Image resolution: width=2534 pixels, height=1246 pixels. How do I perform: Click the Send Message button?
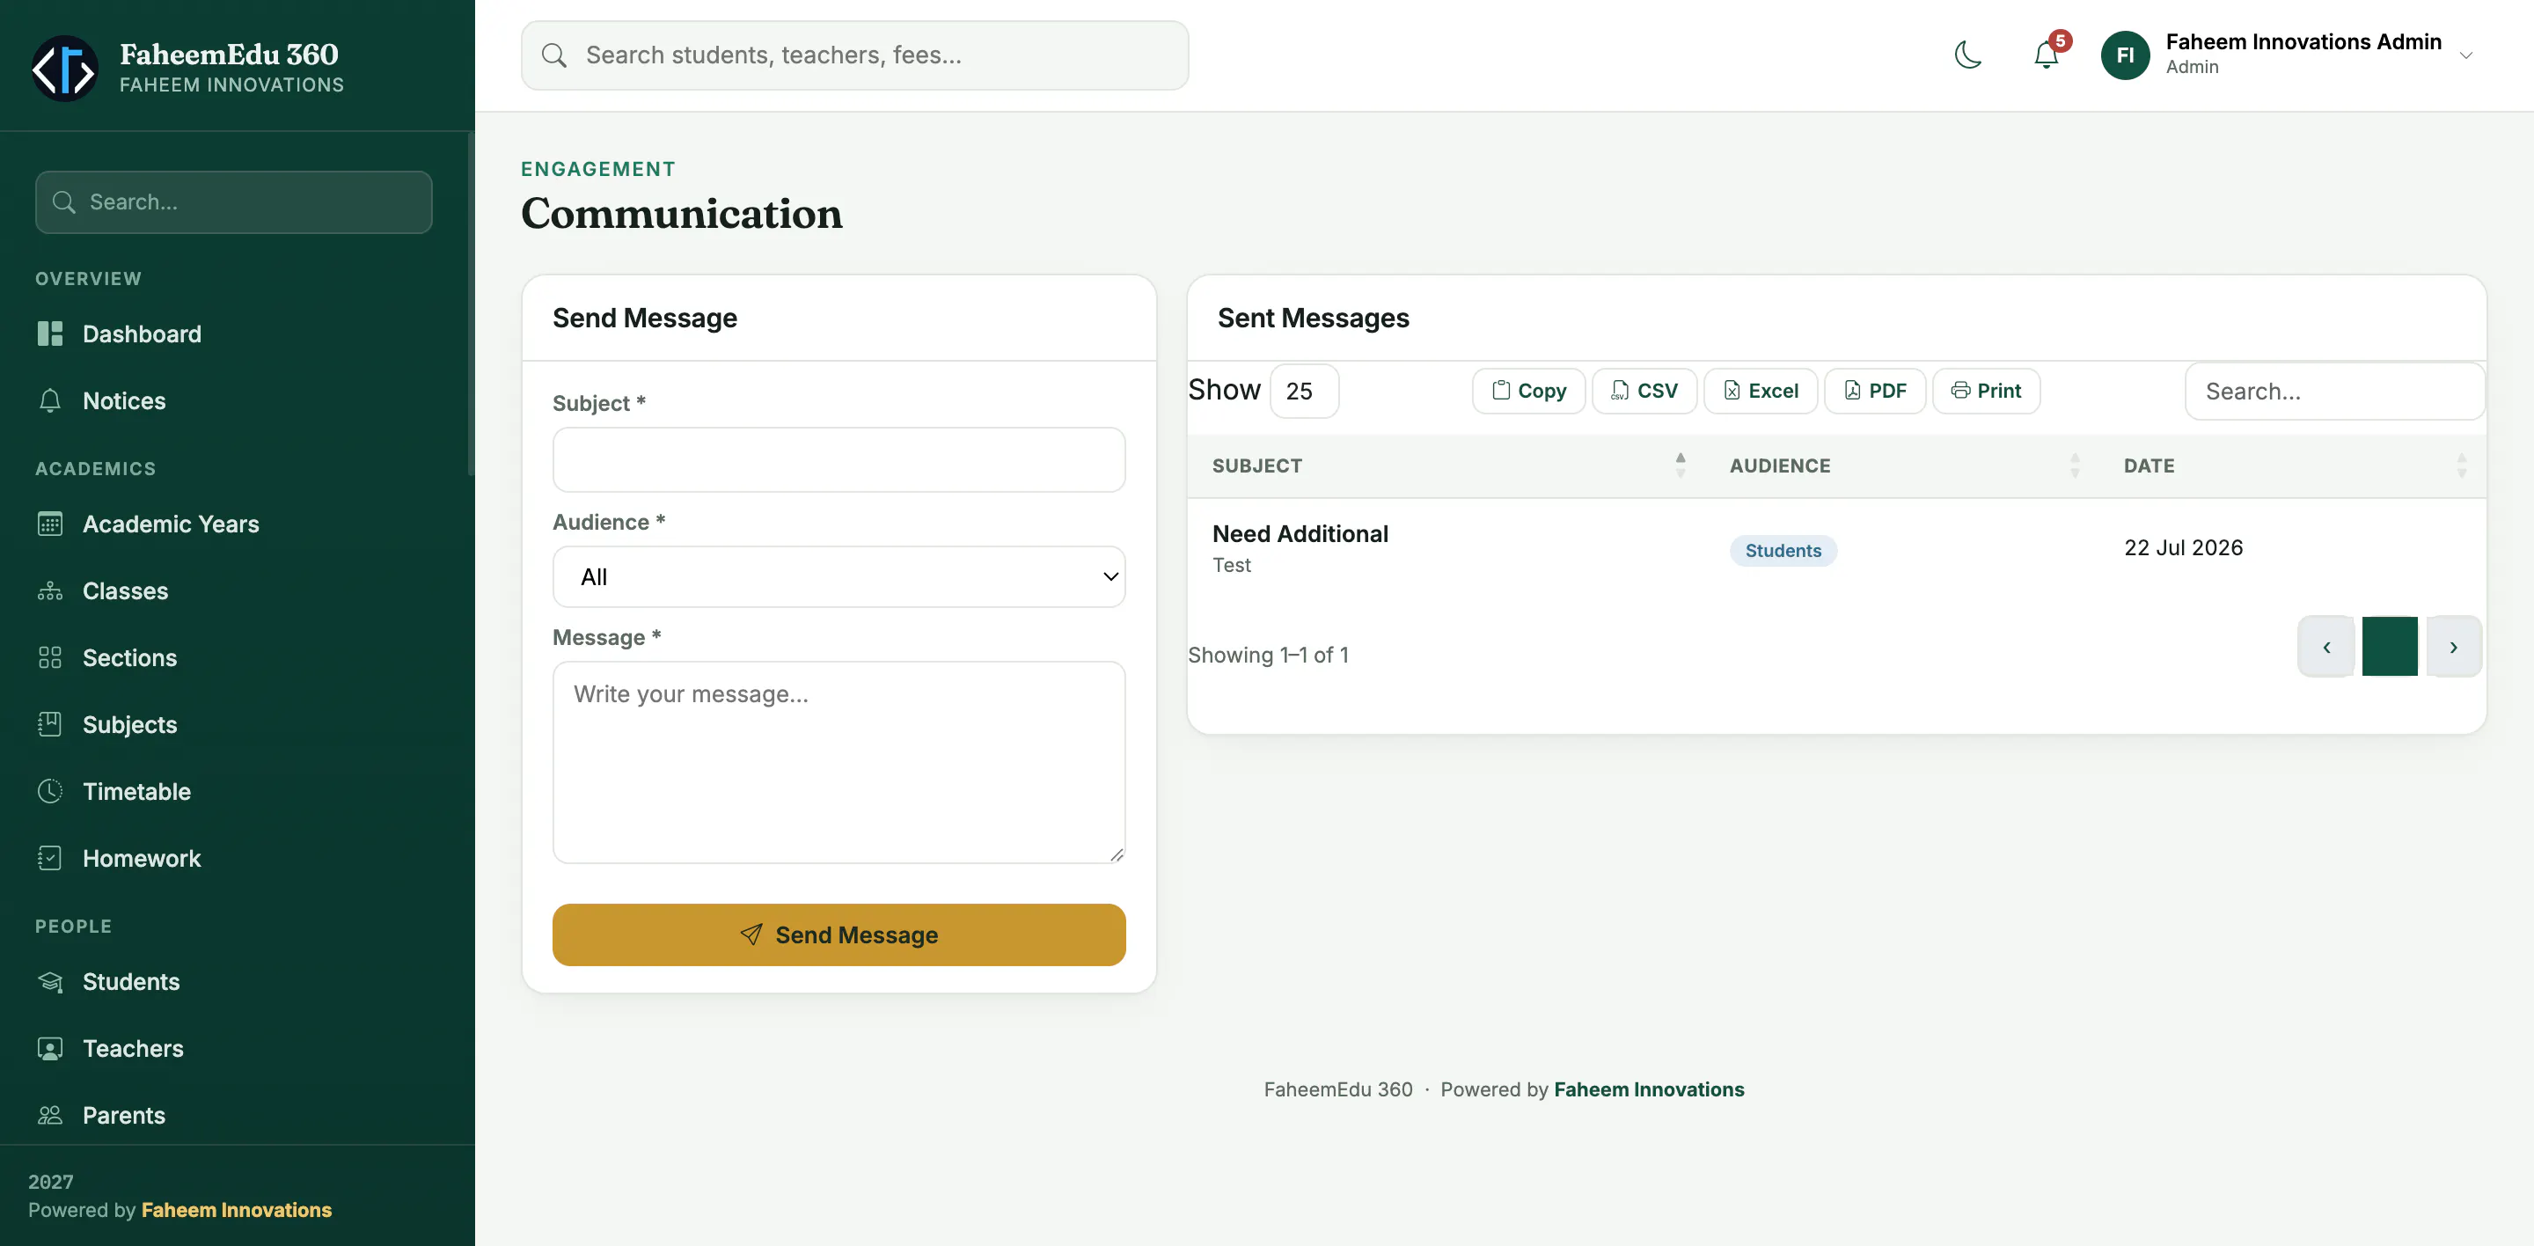[x=839, y=934]
